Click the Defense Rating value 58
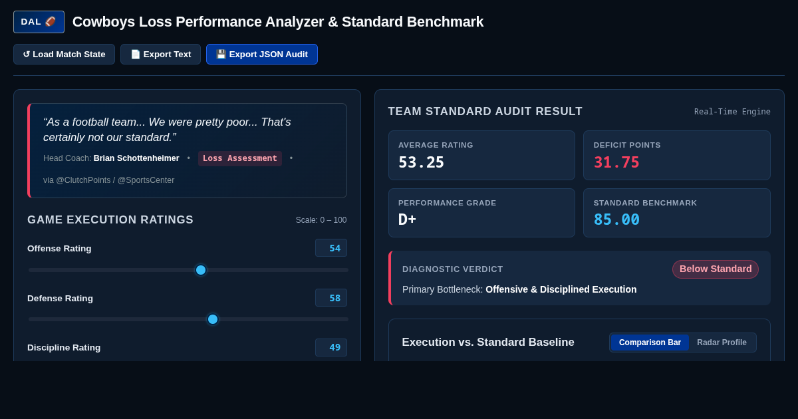The image size is (798, 419). tap(331, 298)
